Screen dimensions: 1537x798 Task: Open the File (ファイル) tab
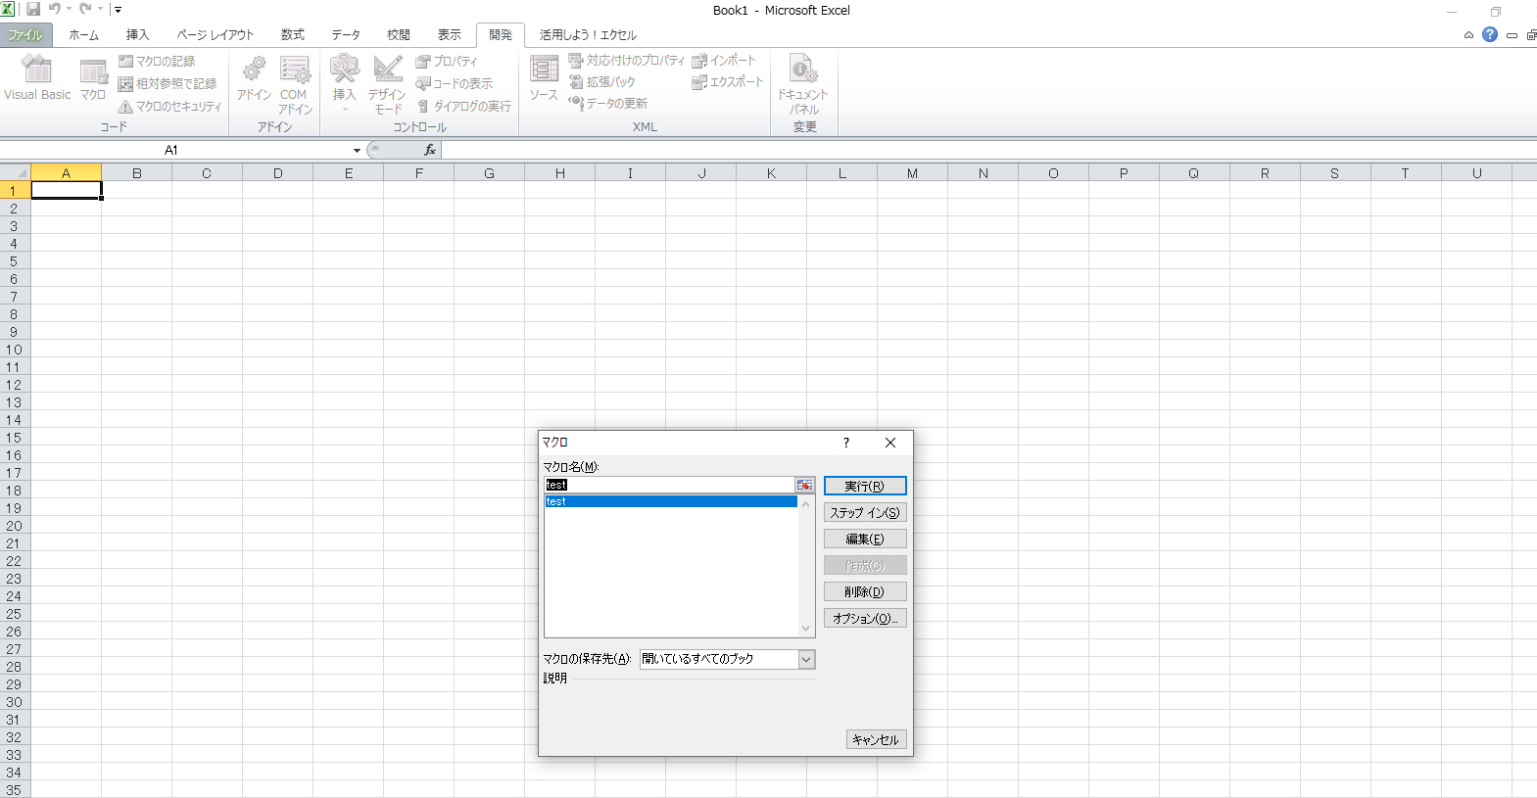click(x=25, y=35)
